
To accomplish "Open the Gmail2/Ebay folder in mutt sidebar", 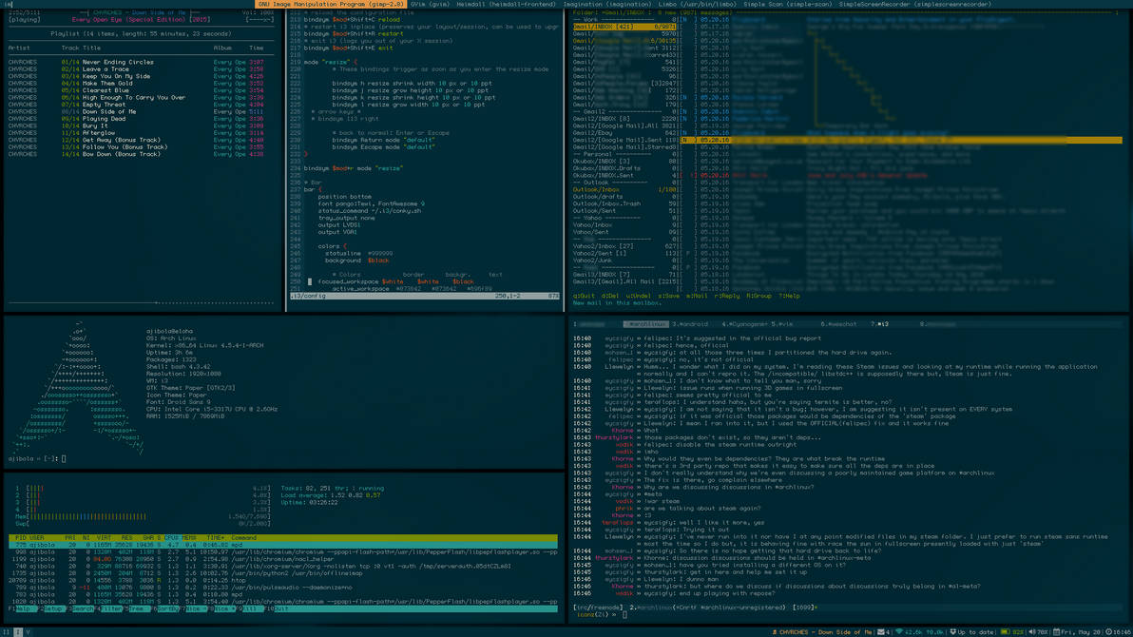I will (625, 133).
